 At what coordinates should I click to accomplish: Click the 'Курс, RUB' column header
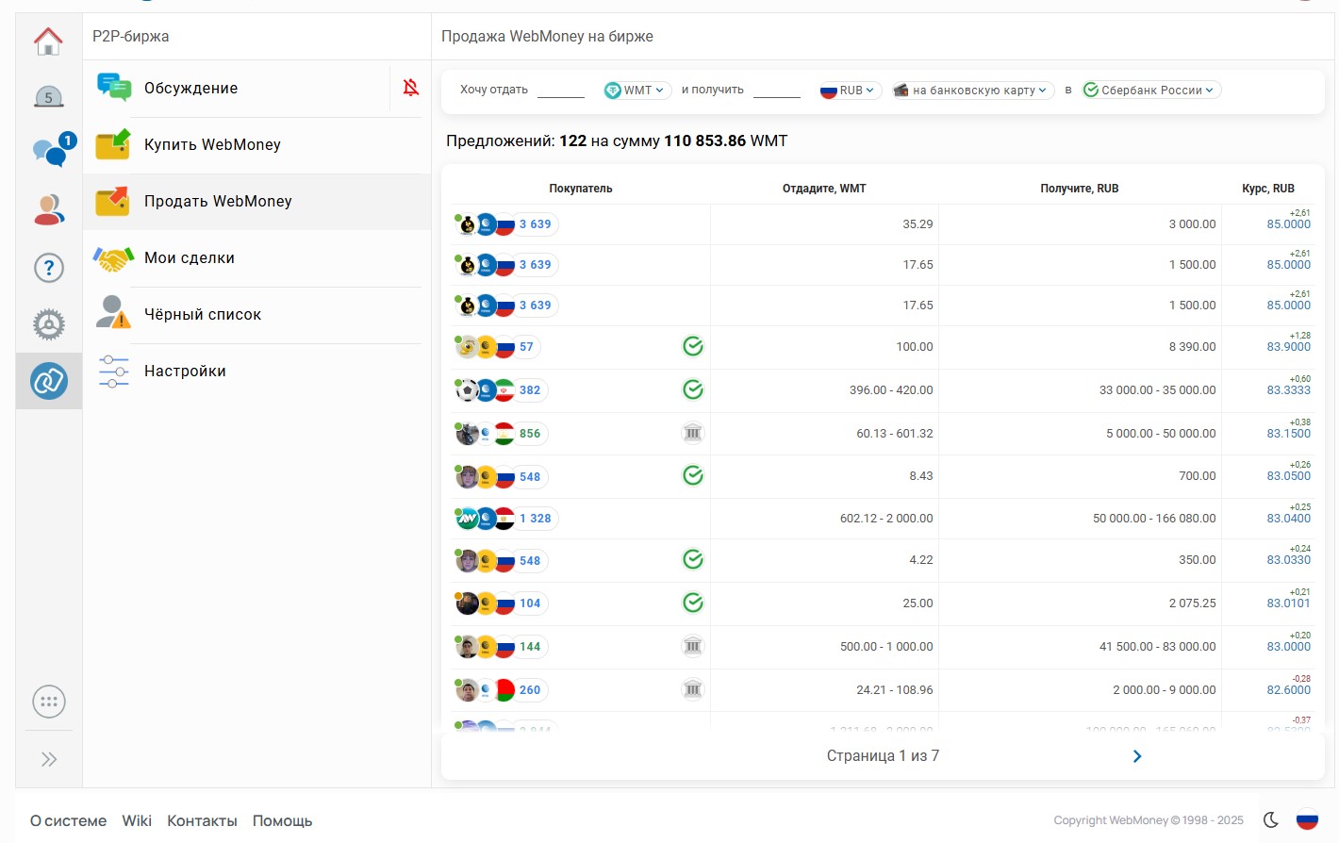tap(1268, 189)
